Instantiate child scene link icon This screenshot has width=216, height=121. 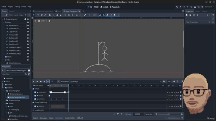(6, 15)
